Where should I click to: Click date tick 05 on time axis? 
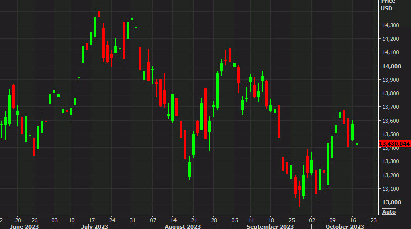tap(234, 220)
